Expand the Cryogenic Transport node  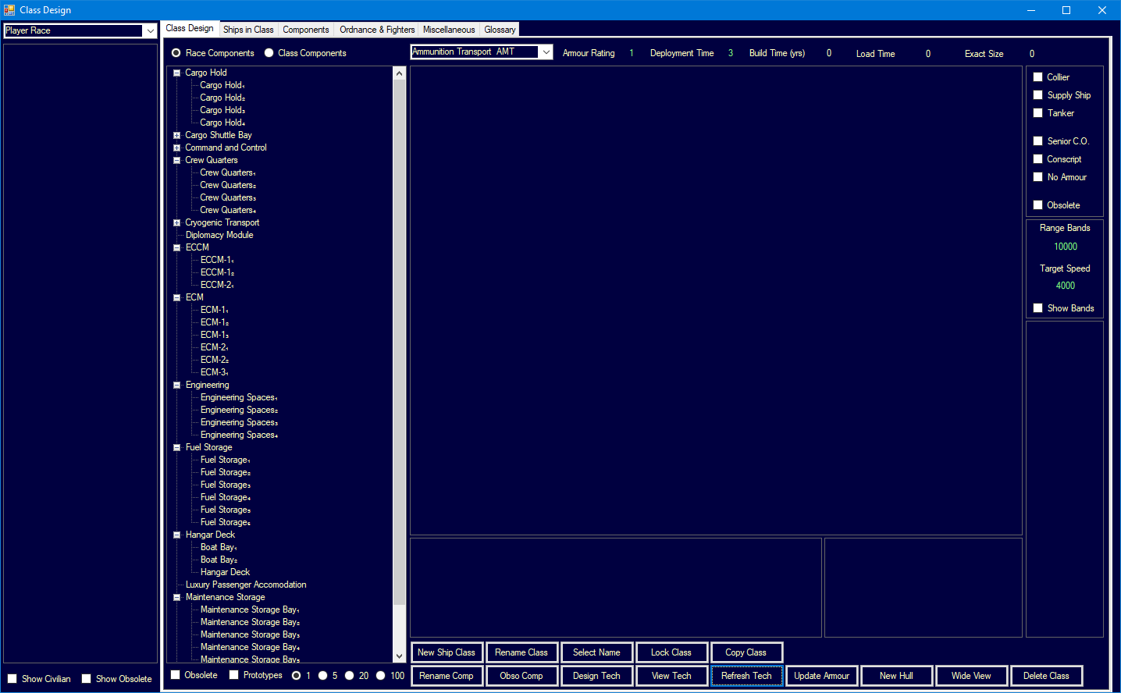coord(177,222)
